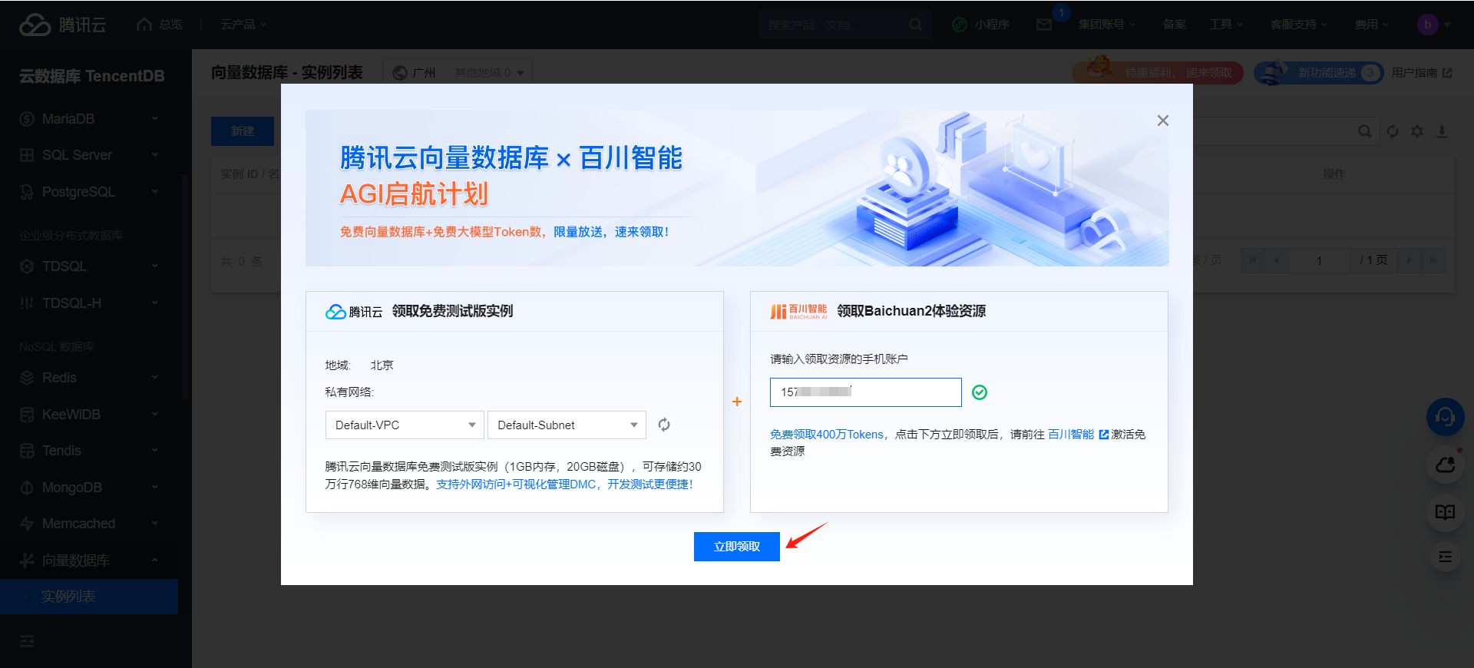Open the table settings gear icon
This screenshot has width=1474, height=668.
pyautogui.click(x=1417, y=131)
